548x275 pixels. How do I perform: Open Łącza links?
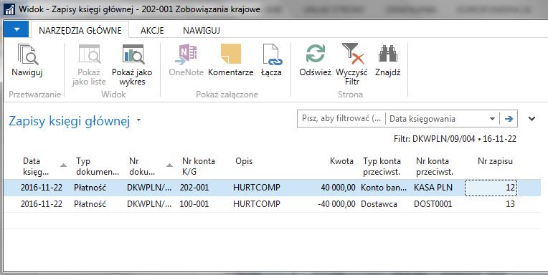pos(271,60)
